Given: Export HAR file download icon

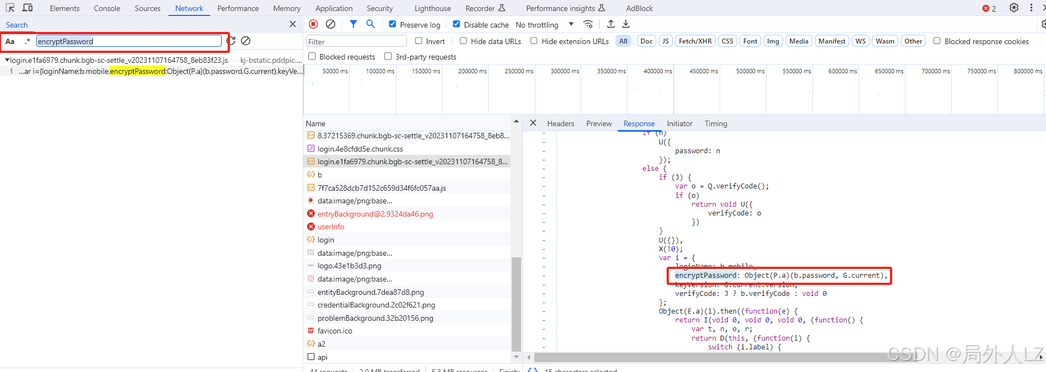Looking at the screenshot, I should (626, 24).
